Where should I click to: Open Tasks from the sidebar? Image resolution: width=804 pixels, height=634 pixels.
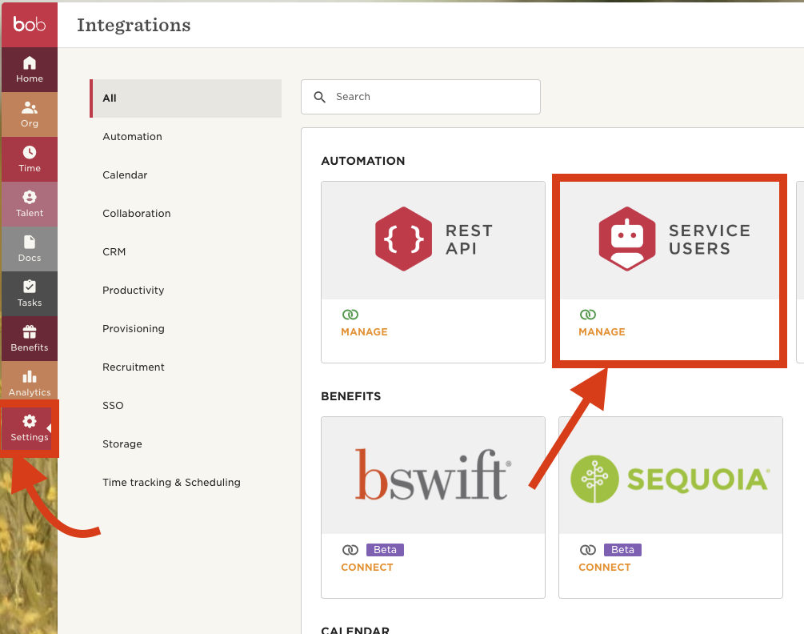30,294
